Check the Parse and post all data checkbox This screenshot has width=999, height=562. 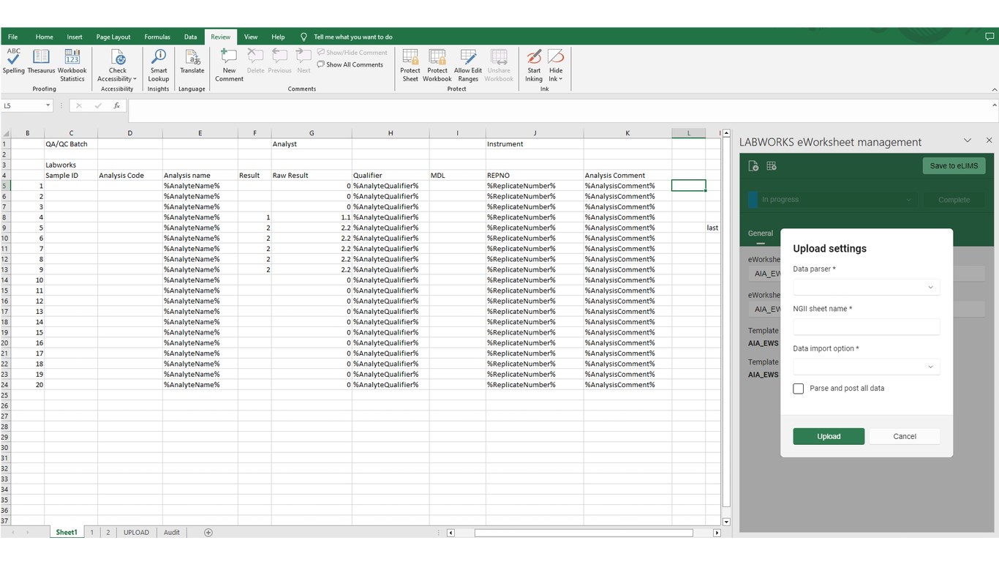tap(798, 389)
